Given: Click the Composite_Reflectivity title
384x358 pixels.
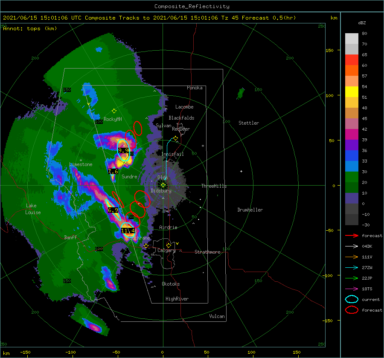Looking at the screenshot, I should (x=192, y=6).
